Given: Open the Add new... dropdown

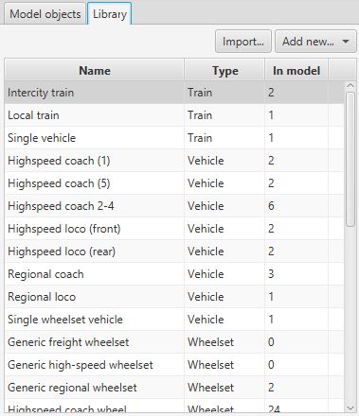Looking at the screenshot, I should point(315,42).
